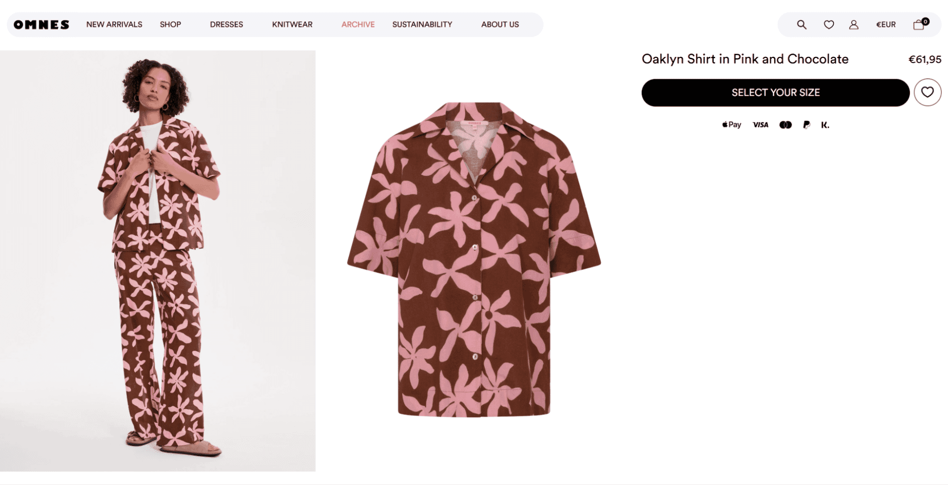948x485 pixels.
Task: View the model wearing outfit photo
Action: (x=157, y=261)
